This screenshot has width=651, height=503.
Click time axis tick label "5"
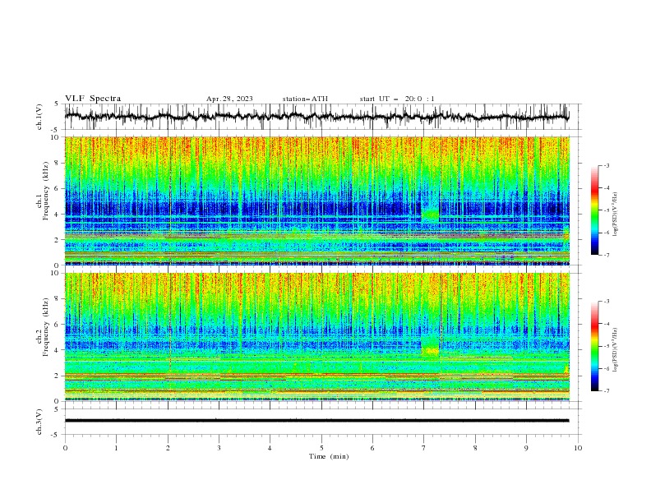click(x=321, y=448)
